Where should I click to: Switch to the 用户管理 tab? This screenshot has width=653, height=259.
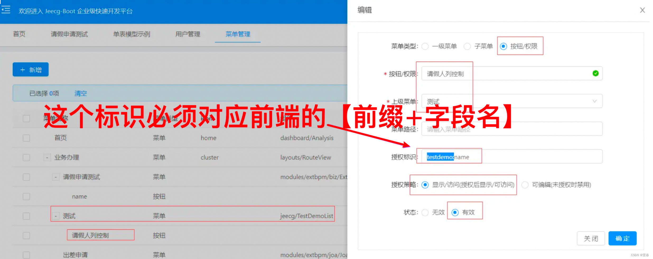coord(188,34)
